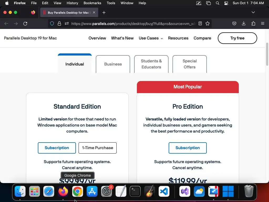The image size is (269, 202).
Task: Switch to Special Offers tab
Action: tap(190, 64)
